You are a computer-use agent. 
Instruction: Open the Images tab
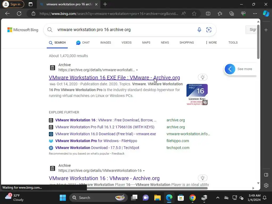coord(105,42)
